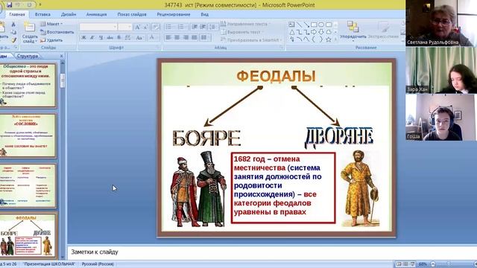Select the triangle shape in the gallery
The image size is (477, 268).
pyautogui.click(x=291, y=32)
